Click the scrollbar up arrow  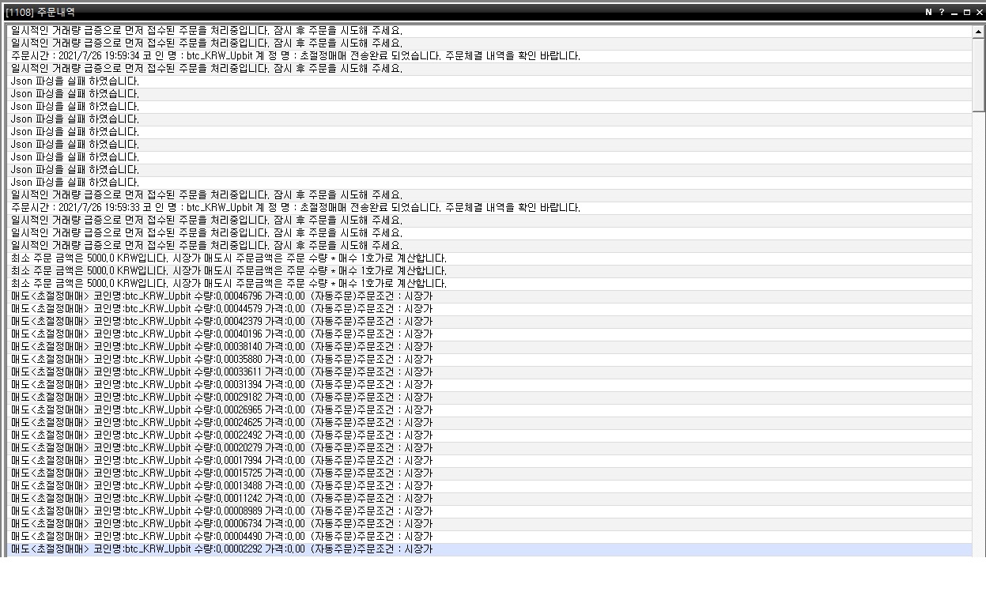tap(979, 31)
